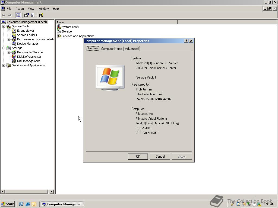278x208 pixels.
Task: Click the '2.00 GB of RAM' text
Action: (147, 133)
